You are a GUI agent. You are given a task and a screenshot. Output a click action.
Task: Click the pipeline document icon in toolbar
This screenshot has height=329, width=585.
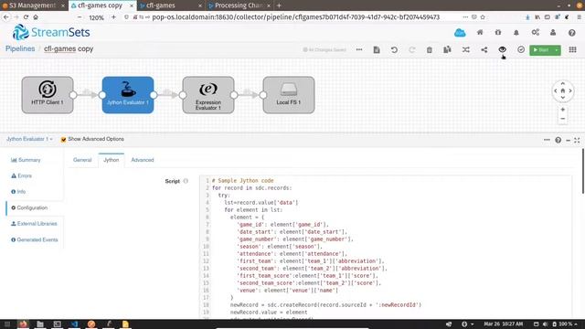[x=377, y=49]
